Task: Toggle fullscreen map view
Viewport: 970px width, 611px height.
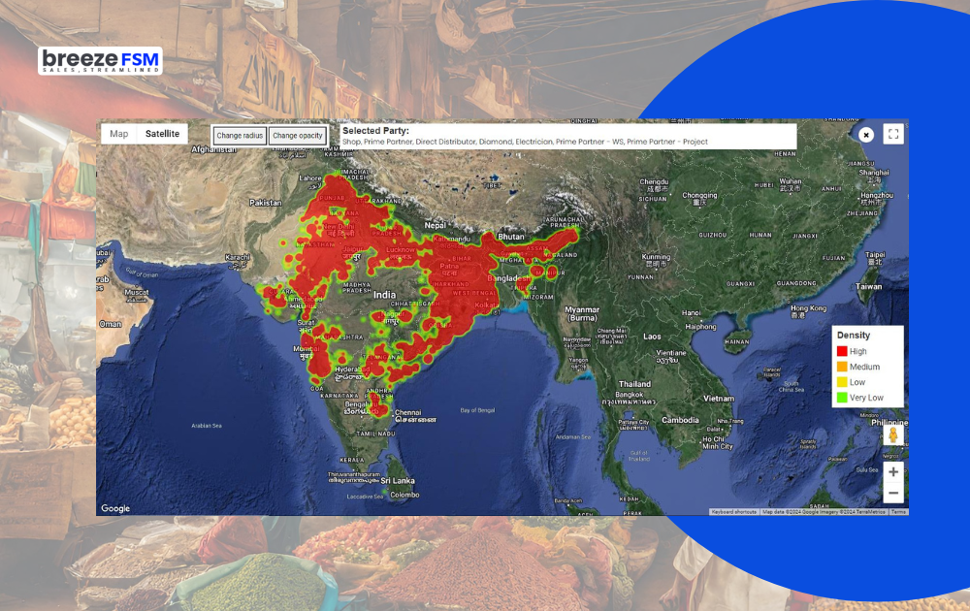Action: (x=893, y=134)
